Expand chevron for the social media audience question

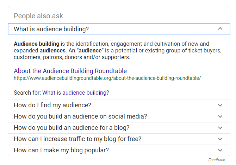[220, 116]
